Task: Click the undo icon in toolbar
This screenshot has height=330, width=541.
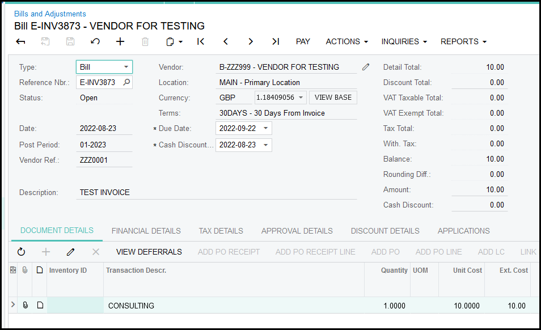Action: [95, 41]
